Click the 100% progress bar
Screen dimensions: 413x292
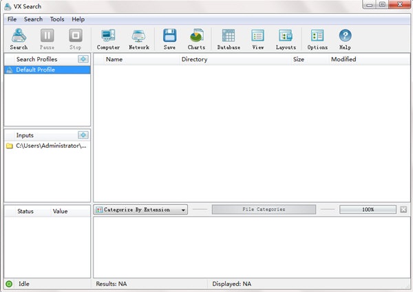(368, 210)
